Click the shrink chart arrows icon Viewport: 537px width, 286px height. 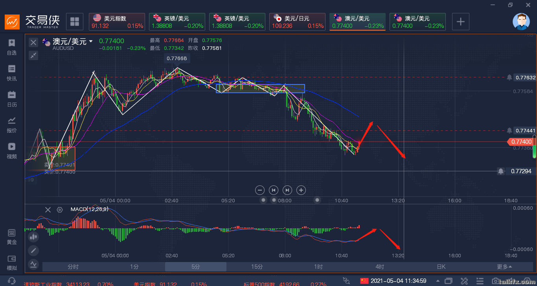tap(33, 55)
